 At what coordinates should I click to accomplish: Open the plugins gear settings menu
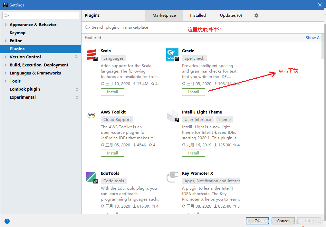click(256, 15)
